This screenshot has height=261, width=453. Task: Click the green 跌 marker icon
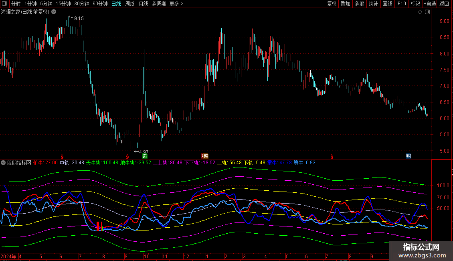point(145,156)
